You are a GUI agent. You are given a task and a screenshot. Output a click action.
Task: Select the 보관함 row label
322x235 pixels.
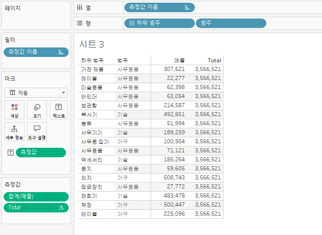pyautogui.click(x=89, y=105)
